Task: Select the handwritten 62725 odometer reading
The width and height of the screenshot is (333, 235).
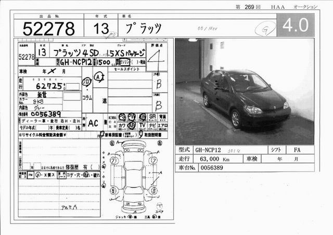Action: 50,86
